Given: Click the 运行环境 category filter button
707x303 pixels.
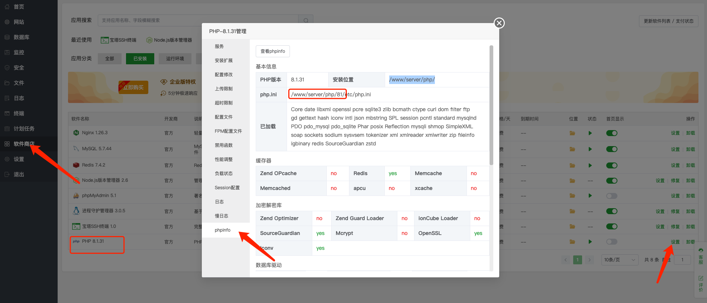Looking at the screenshot, I should [x=175, y=59].
